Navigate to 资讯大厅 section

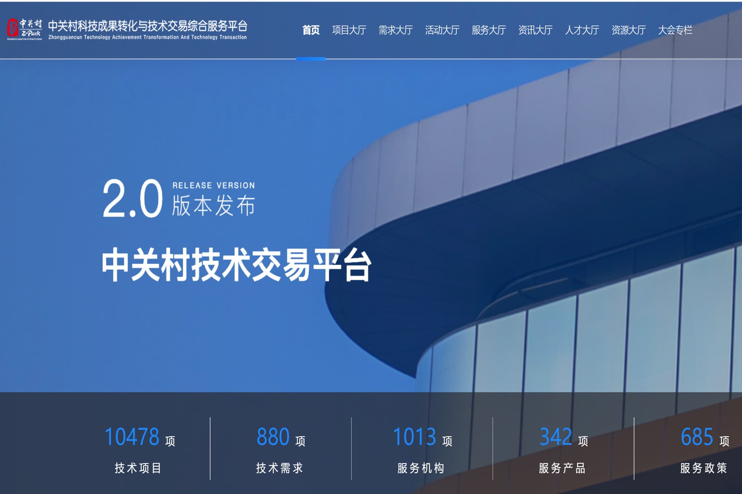pos(535,30)
